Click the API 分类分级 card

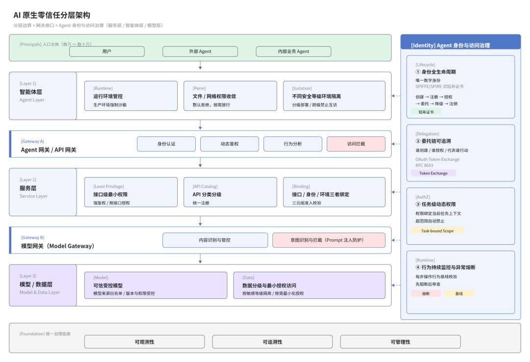click(x=230, y=192)
